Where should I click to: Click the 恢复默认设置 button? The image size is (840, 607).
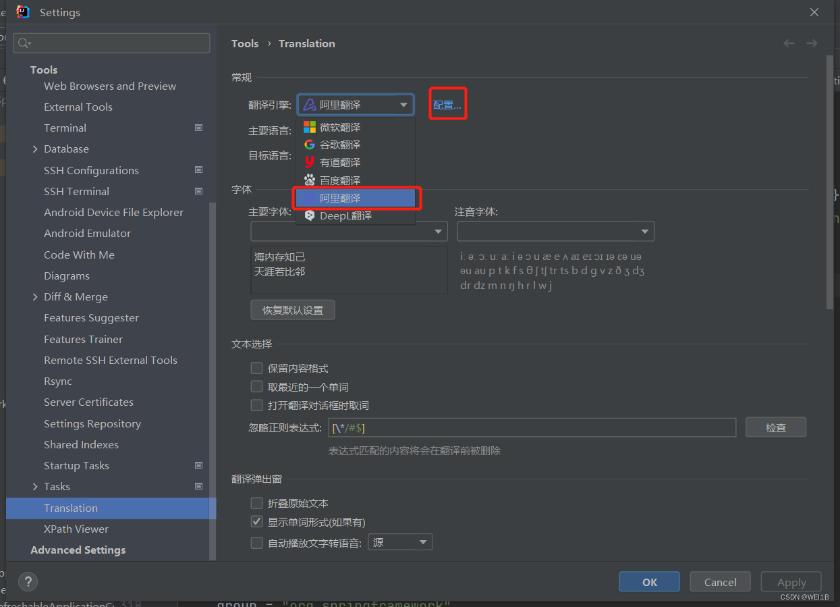pos(293,310)
